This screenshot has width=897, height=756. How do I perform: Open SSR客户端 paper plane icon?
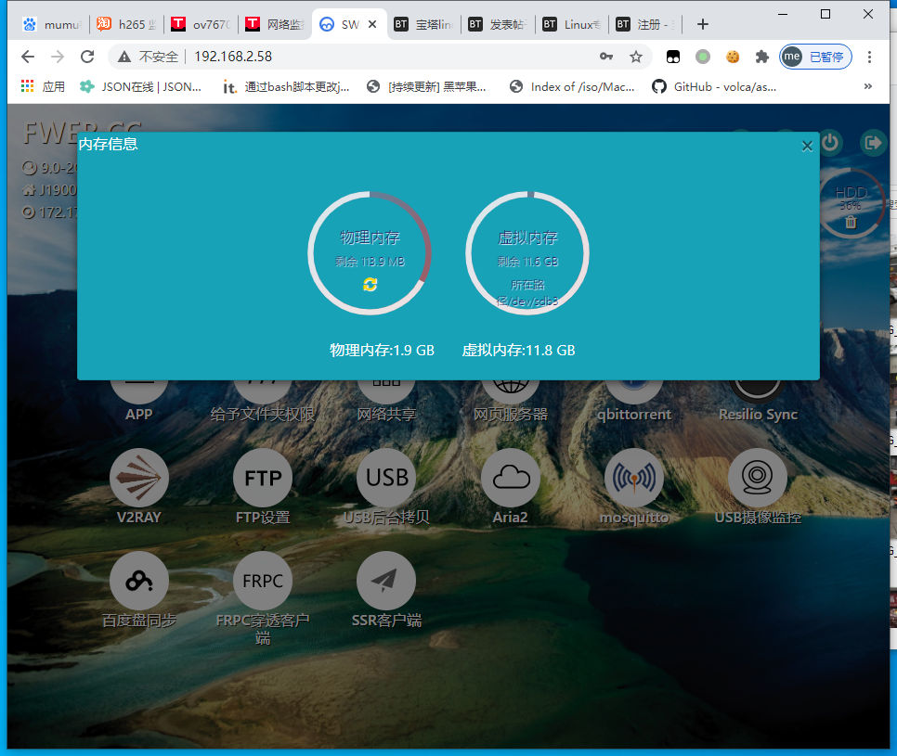(x=386, y=582)
